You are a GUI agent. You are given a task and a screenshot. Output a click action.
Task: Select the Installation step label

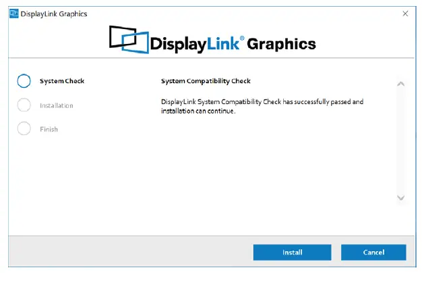[x=57, y=105]
